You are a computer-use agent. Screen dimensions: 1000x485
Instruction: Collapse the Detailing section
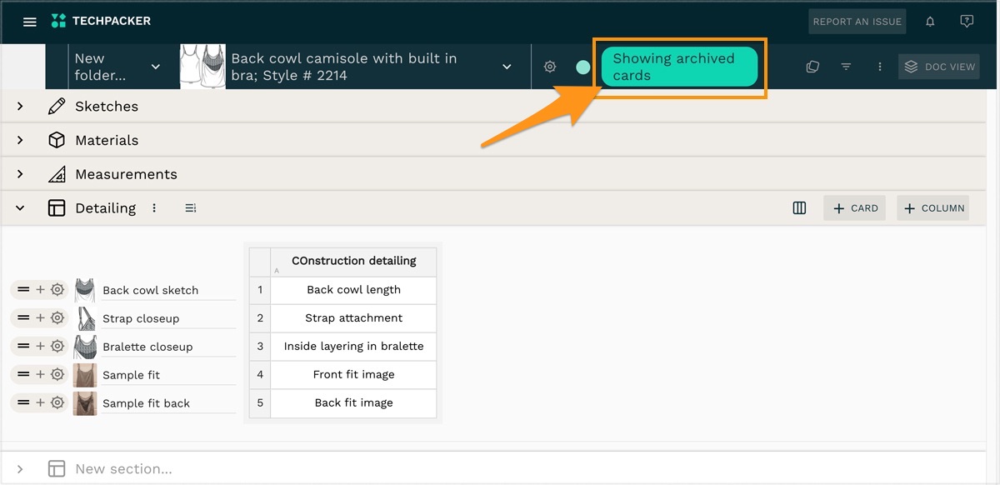pos(20,208)
